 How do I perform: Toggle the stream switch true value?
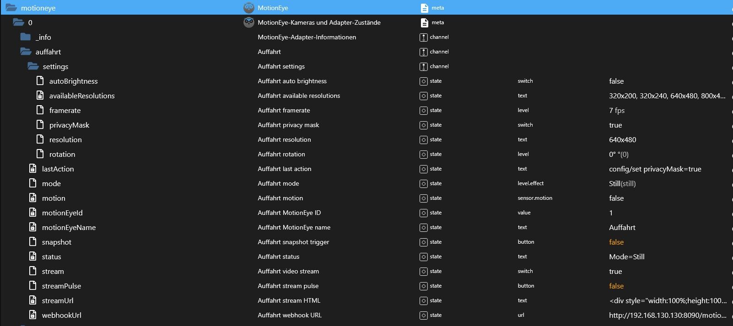pos(615,271)
